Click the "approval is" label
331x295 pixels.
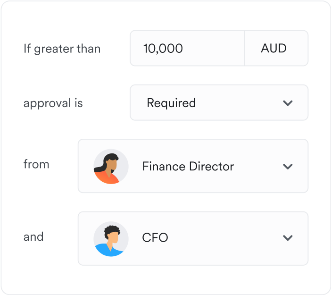(x=53, y=103)
